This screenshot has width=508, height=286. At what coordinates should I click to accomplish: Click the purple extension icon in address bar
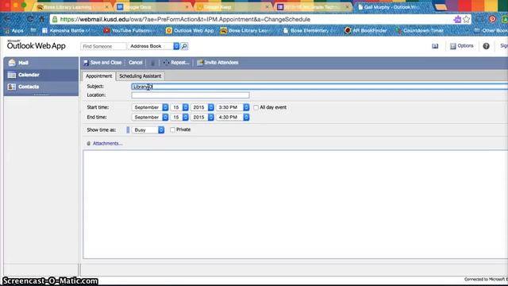point(457,19)
